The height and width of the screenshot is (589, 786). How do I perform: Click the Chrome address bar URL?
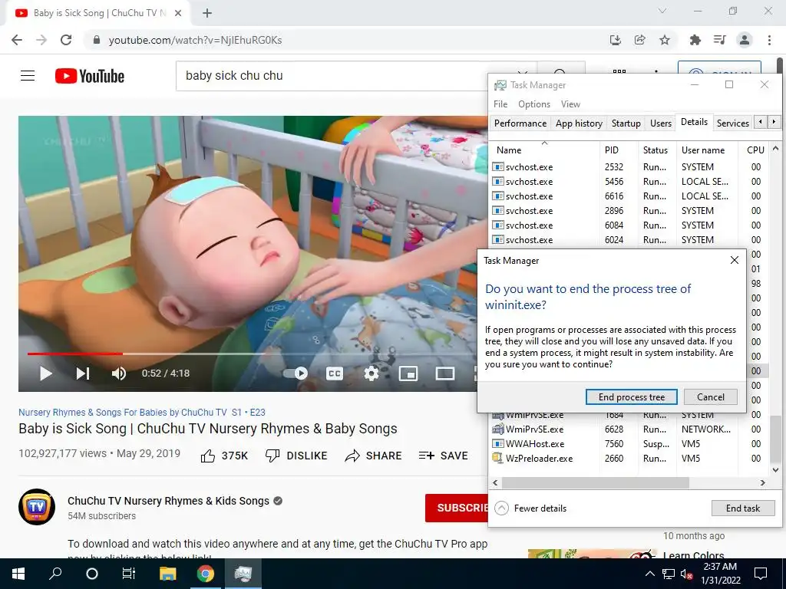click(x=196, y=40)
